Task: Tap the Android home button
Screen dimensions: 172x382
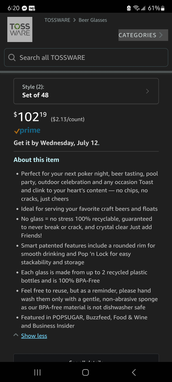Action: pyautogui.click(x=85, y=372)
